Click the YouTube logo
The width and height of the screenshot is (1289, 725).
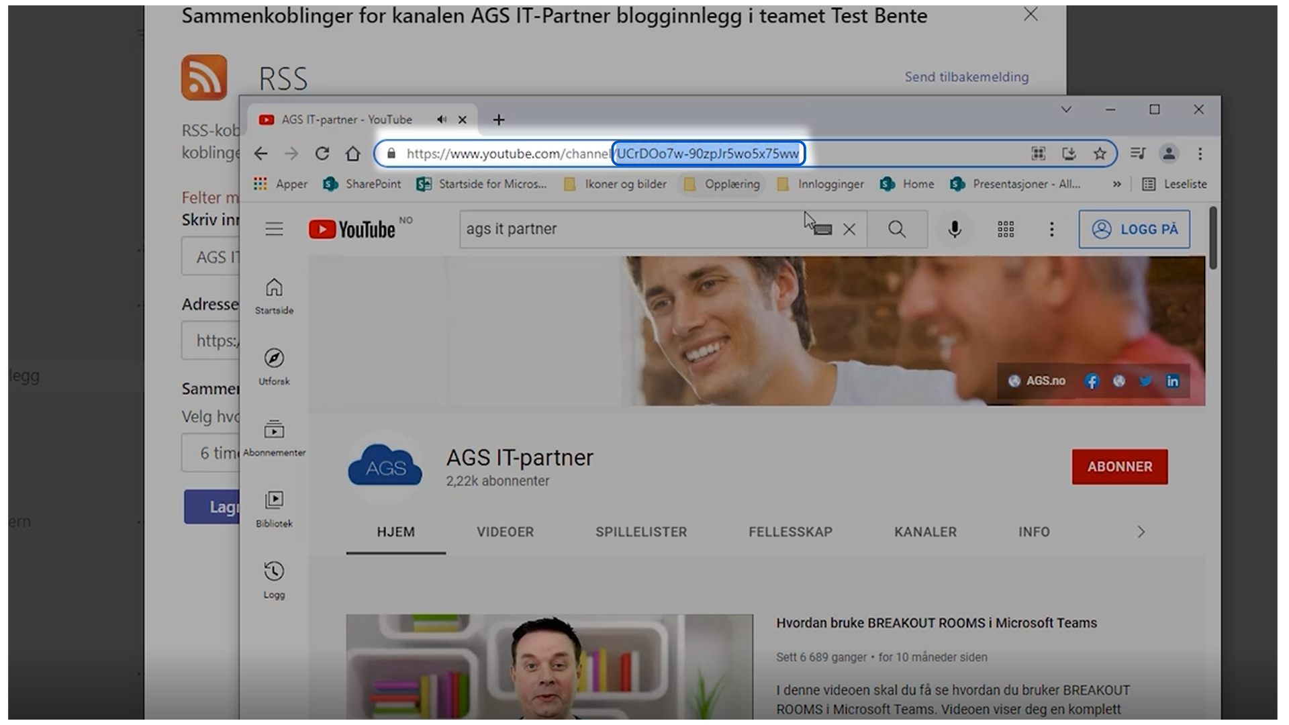[x=352, y=230]
